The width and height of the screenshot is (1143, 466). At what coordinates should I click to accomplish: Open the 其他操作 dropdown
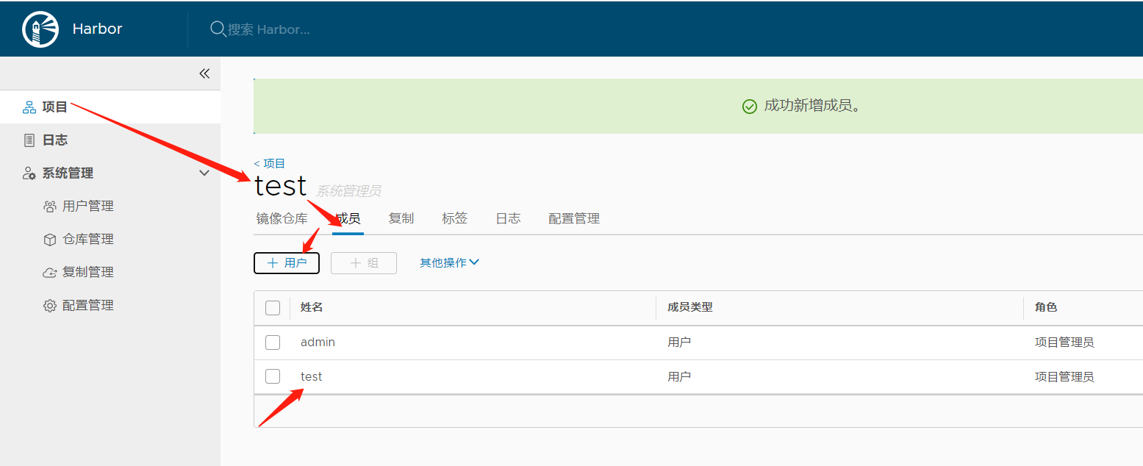[x=449, y=262]
